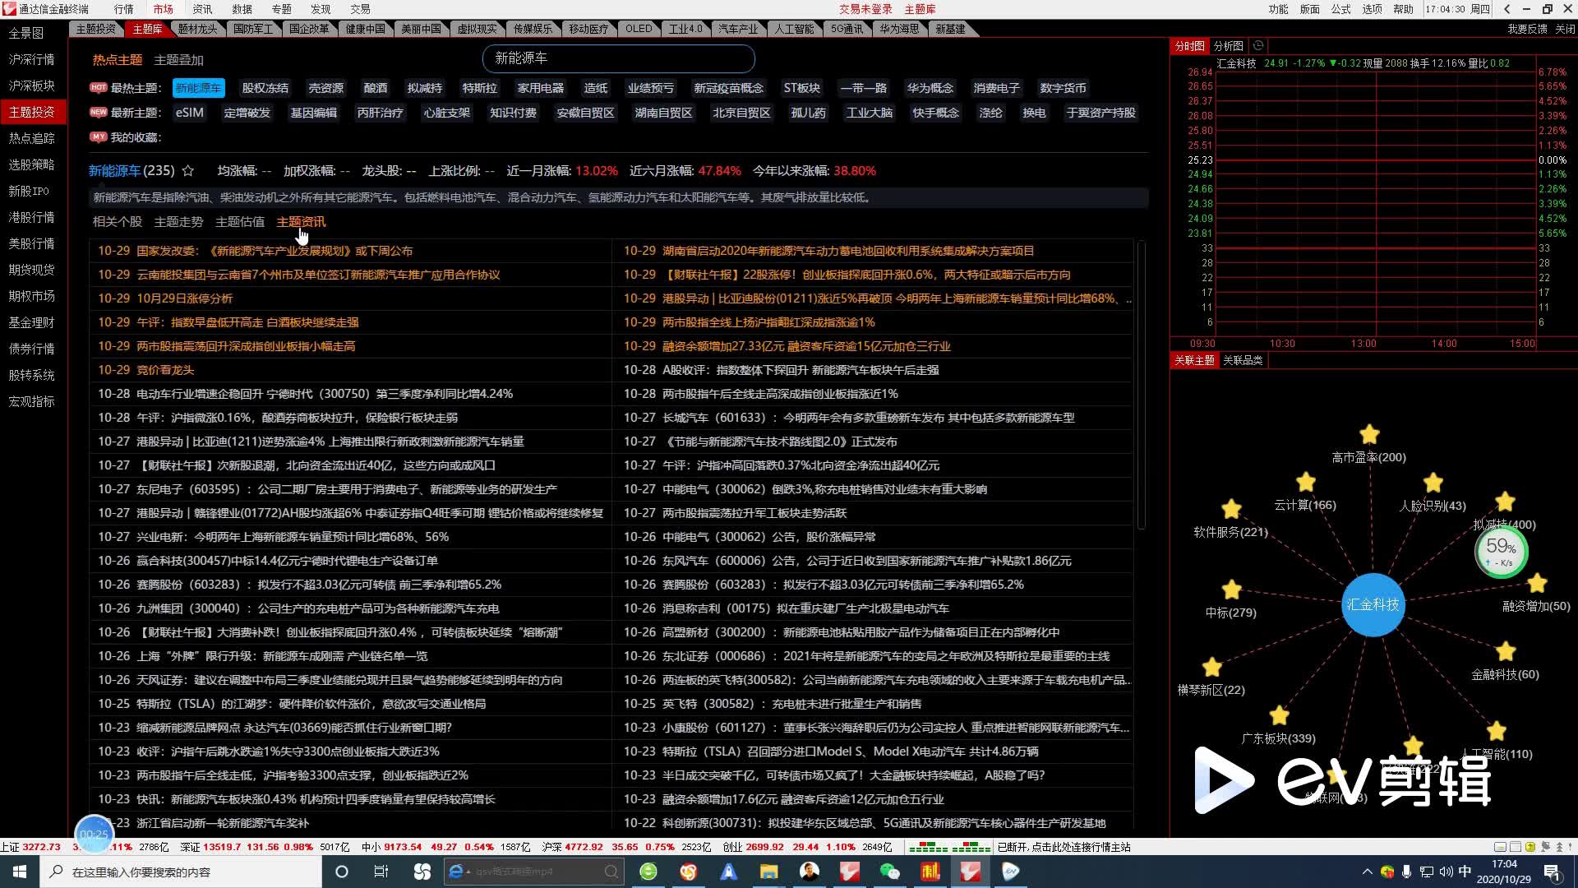Switch to 分时图 chart tab
The image size is (1578, 888).
click(1189, 46)
